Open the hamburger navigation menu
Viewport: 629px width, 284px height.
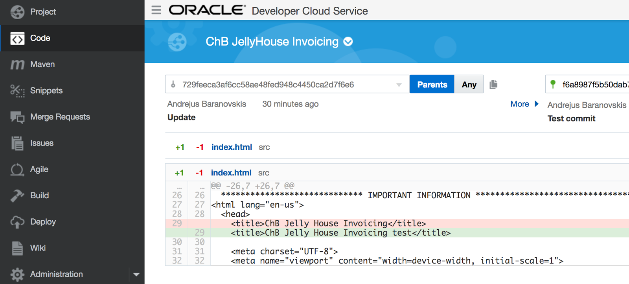(x=156, y=10)
